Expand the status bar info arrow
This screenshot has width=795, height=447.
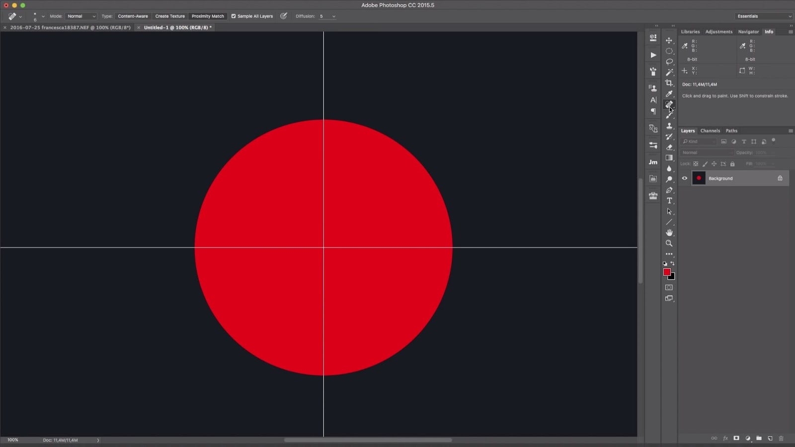point(98,440)
